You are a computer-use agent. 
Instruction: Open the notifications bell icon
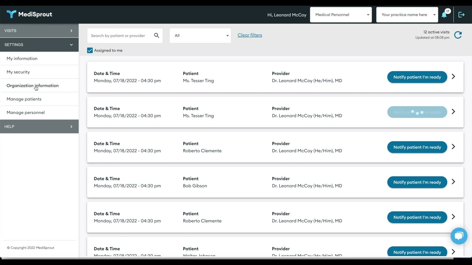pos(444,15)
